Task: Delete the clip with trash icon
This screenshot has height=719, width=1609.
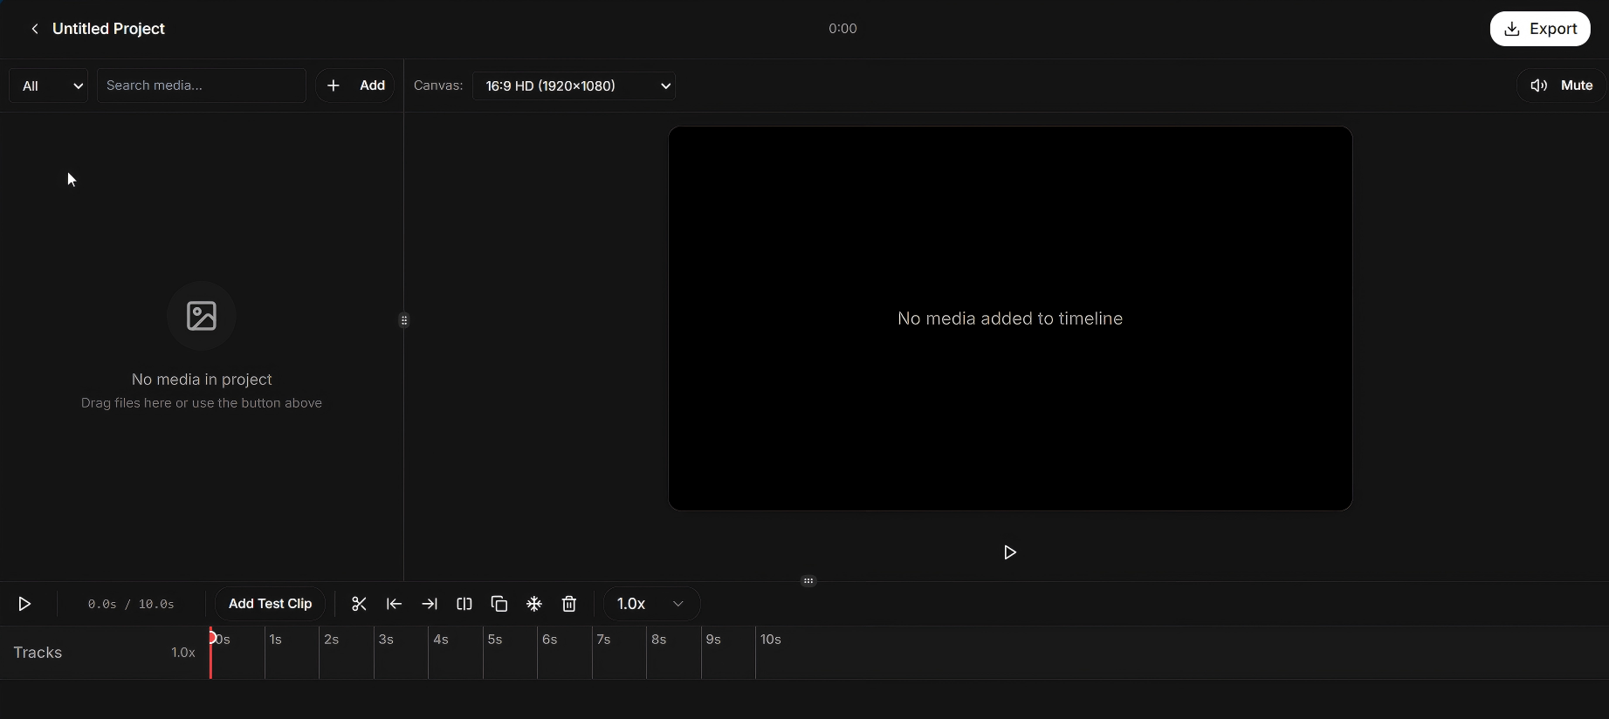Action: [569, 604]
